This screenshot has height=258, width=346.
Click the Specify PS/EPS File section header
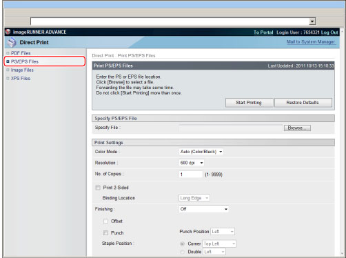pos(213,119)
